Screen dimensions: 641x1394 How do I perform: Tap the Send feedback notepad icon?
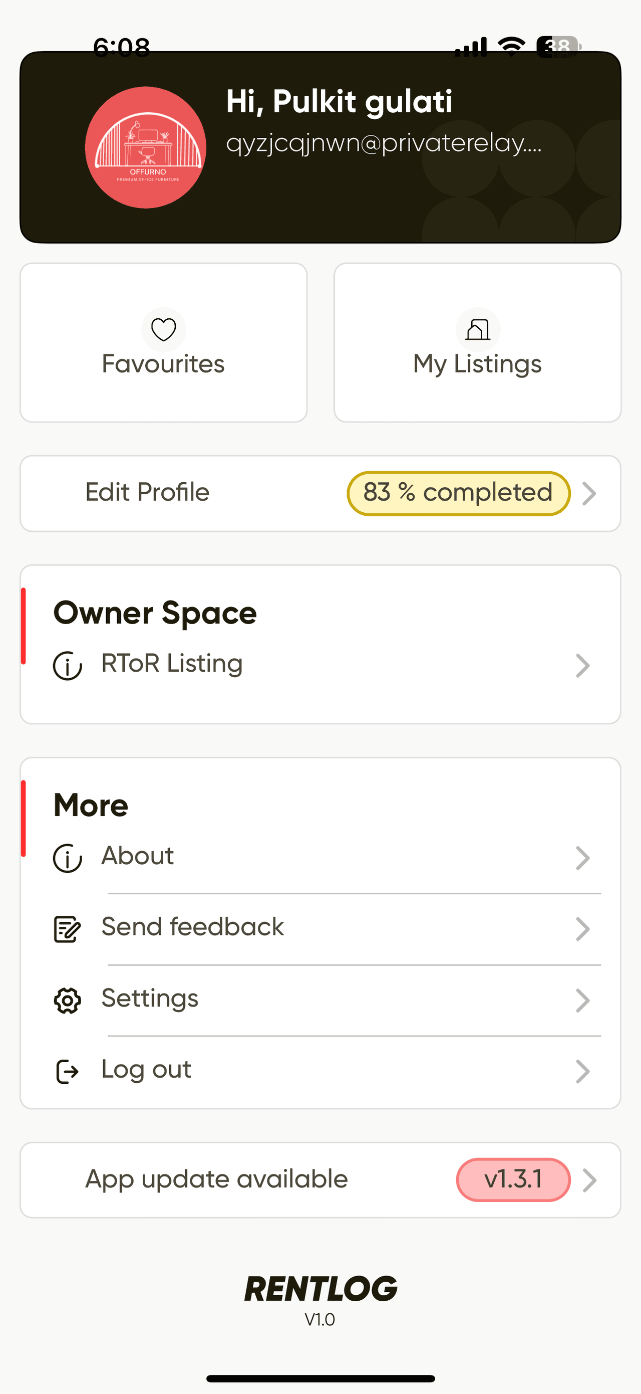click(68, 929)
